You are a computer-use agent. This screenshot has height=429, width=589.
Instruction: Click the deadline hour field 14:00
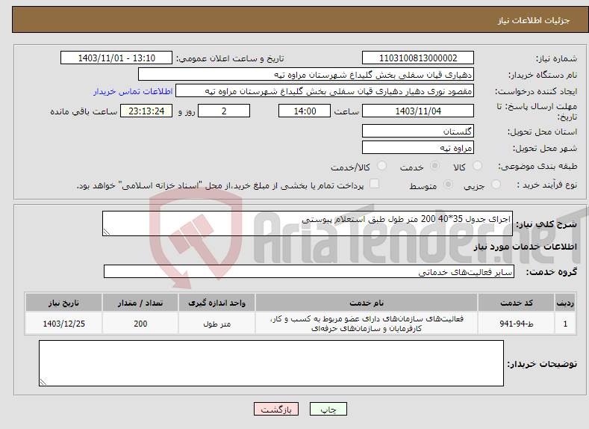(x=305, y=111)
